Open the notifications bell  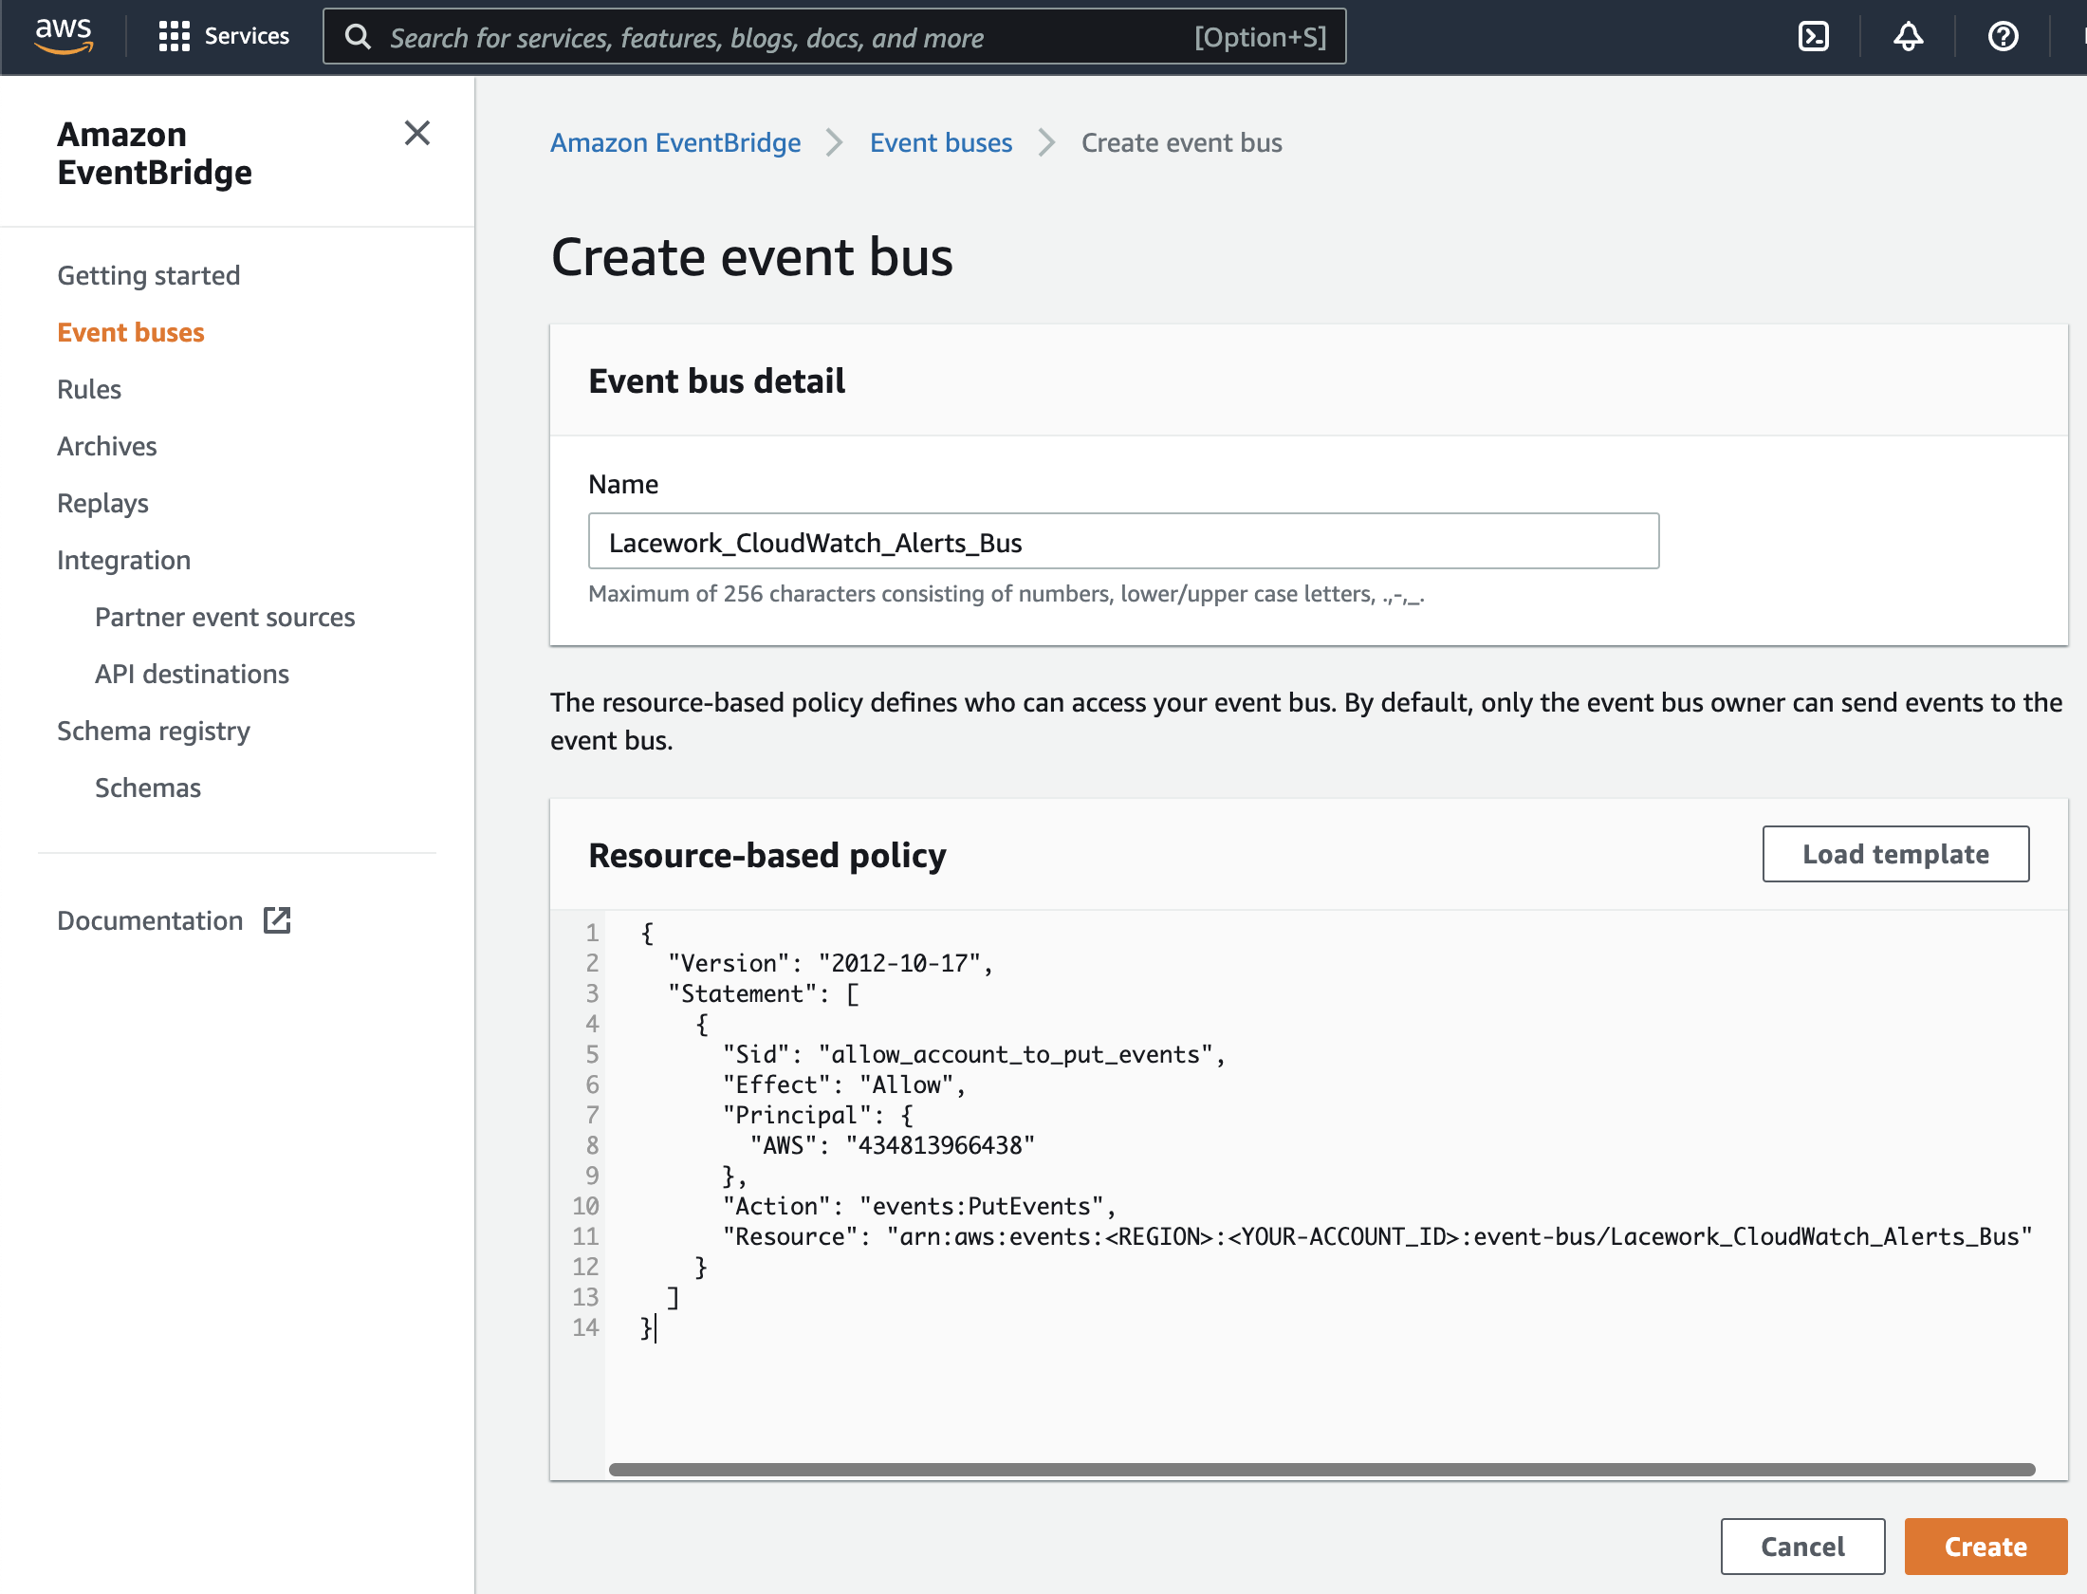point(1908,36)
